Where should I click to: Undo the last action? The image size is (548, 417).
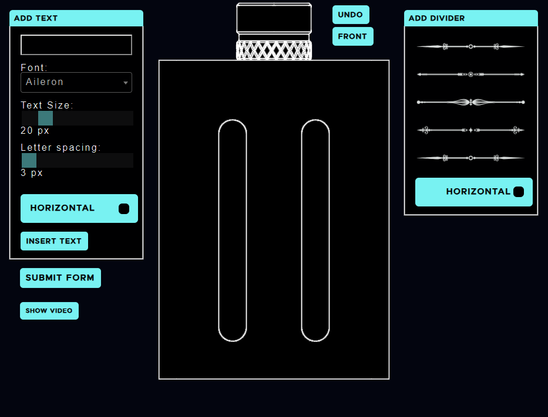(x=351, y=15)
